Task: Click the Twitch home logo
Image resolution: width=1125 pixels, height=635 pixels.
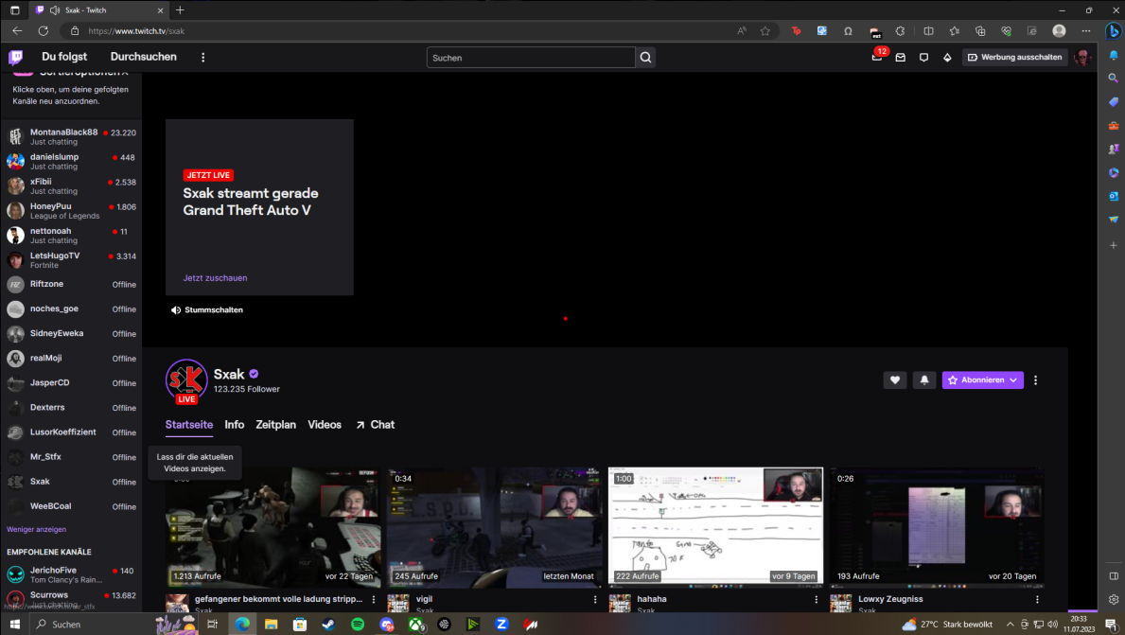Action: (16, 58)
